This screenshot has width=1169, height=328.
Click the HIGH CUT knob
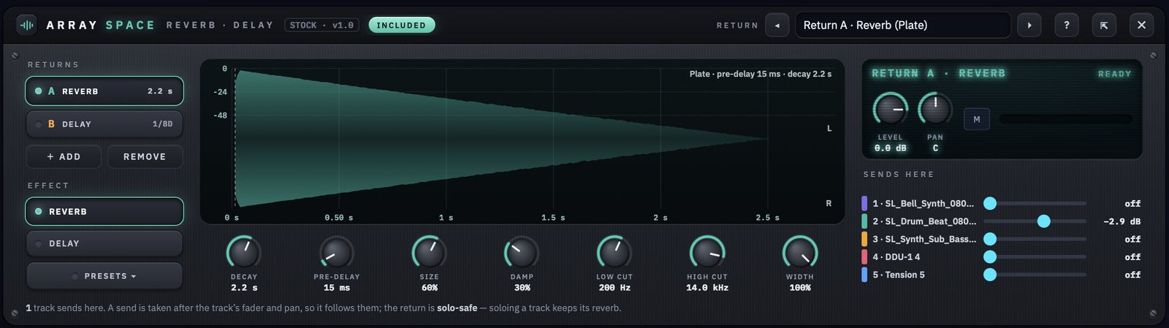(x=707, y=253)
